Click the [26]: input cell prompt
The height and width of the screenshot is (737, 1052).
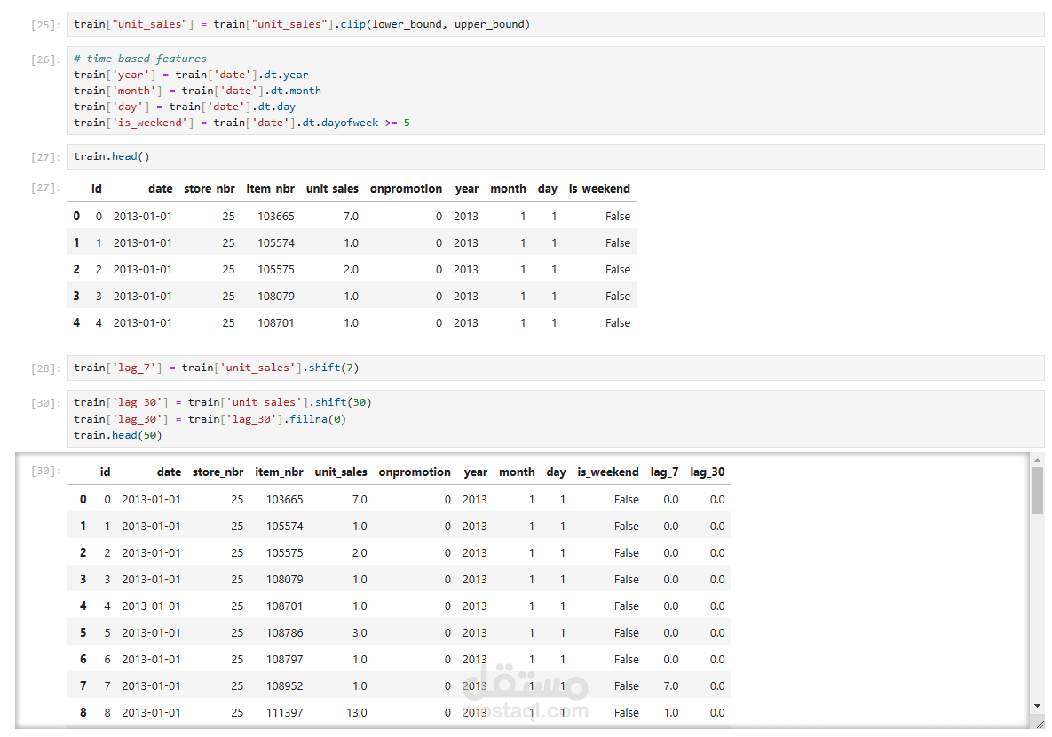click(x=45, y=59)
